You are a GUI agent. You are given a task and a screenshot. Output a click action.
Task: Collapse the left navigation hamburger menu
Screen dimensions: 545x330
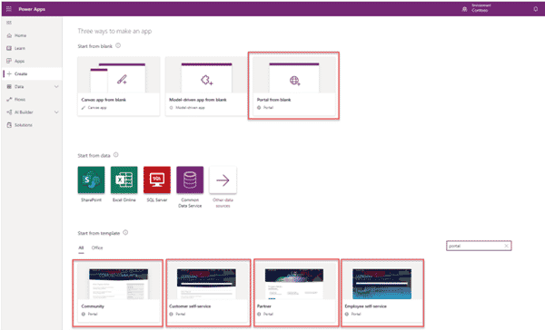pos(9,23)
